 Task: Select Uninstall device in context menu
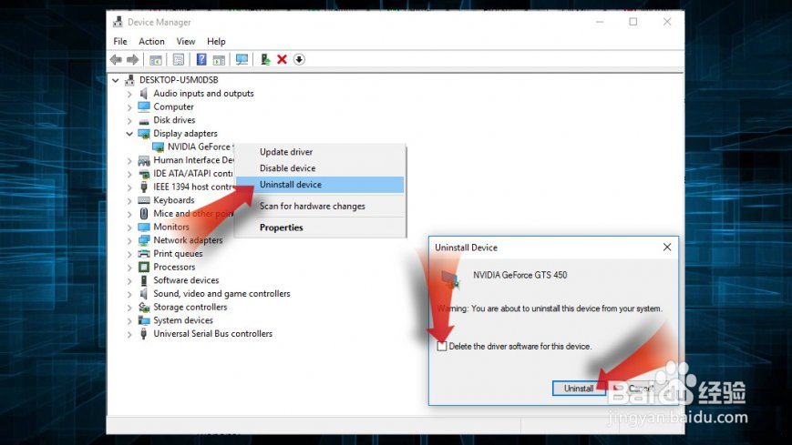point(320,185)
